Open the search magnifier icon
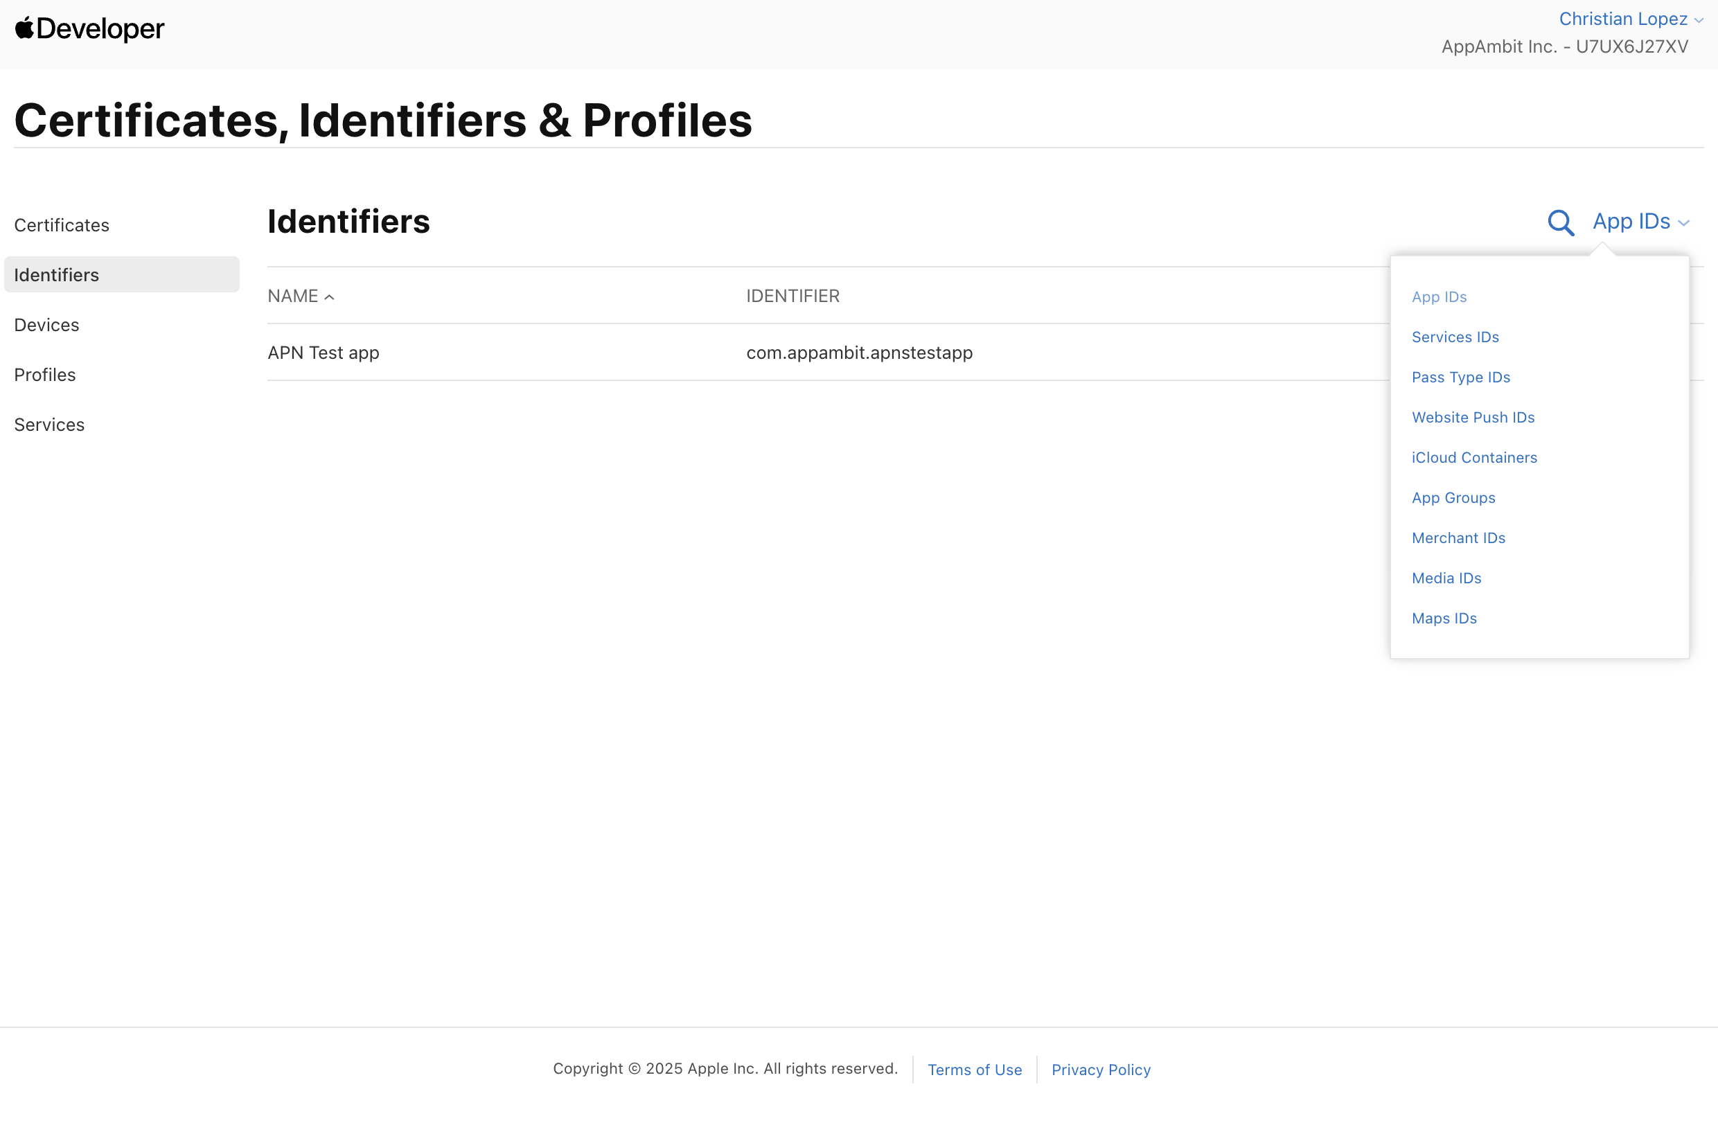The width and height of the screenshot is (1718, 1125). [1561, 222]
